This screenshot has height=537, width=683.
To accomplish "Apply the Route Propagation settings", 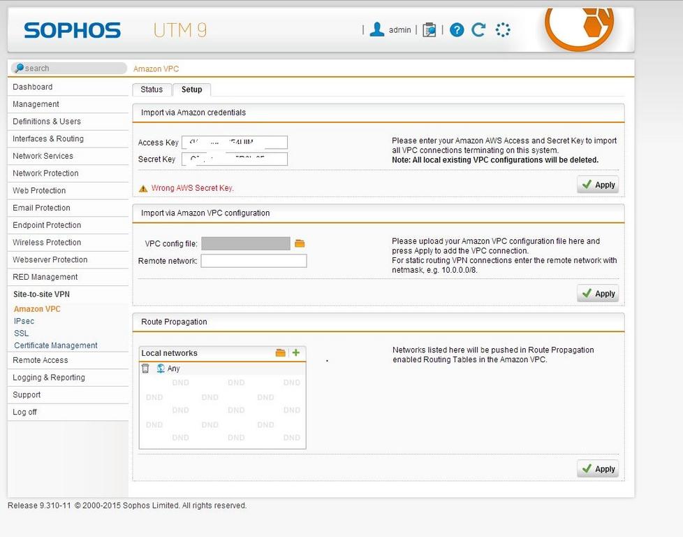I will click(598, 468).
